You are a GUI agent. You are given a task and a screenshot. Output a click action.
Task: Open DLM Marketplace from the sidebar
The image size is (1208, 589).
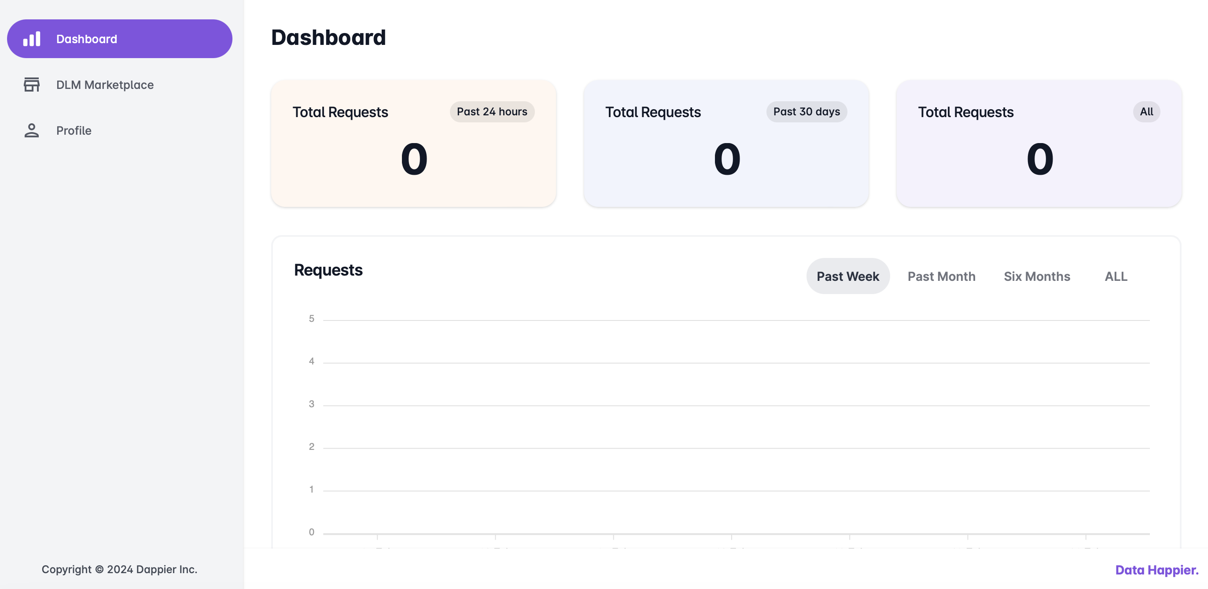click(x=105, y=85)
